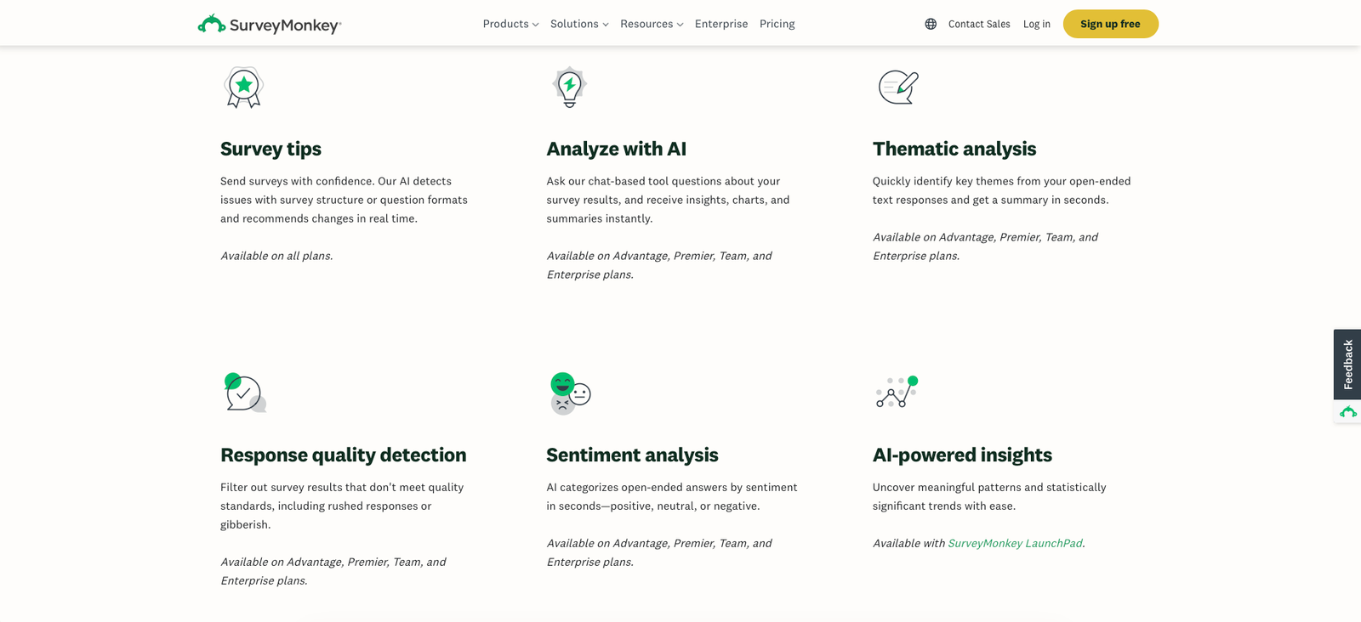This screenshot has height=622, width=1361.
Task: Click the Thematic analysis heading
Action: click(x=954, y=149)
